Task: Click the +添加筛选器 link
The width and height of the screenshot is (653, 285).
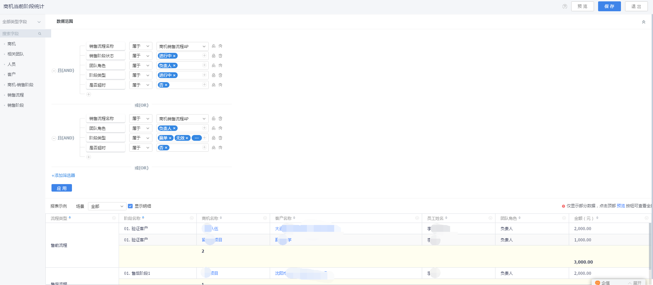Action: coord(63,175)
